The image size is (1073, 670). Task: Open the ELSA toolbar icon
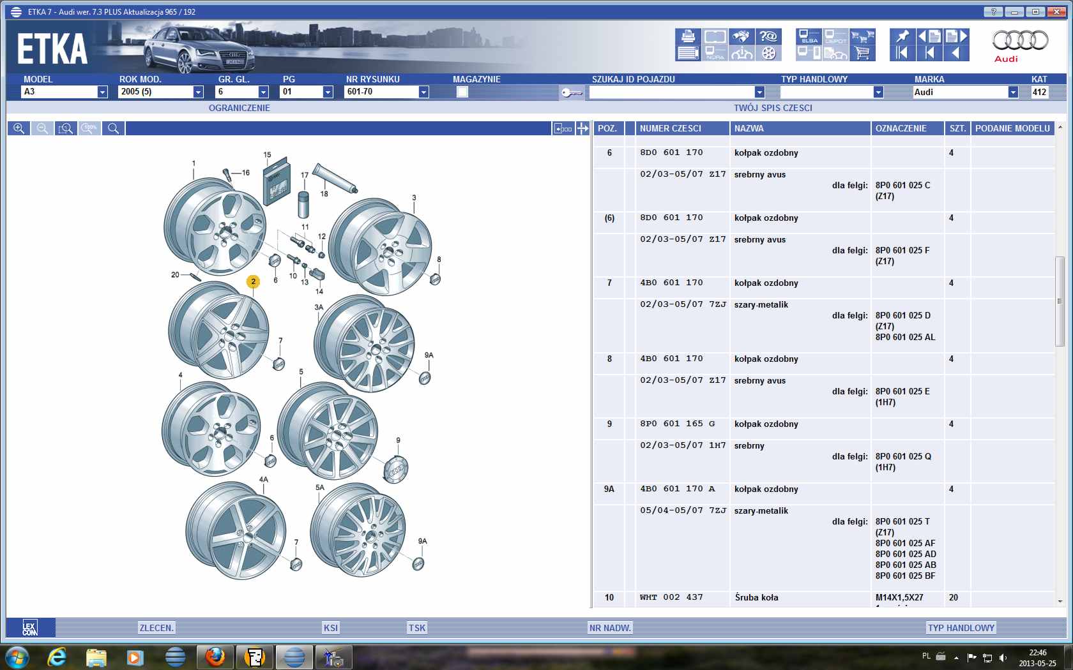pyautogui.click(x=809, y=36)
